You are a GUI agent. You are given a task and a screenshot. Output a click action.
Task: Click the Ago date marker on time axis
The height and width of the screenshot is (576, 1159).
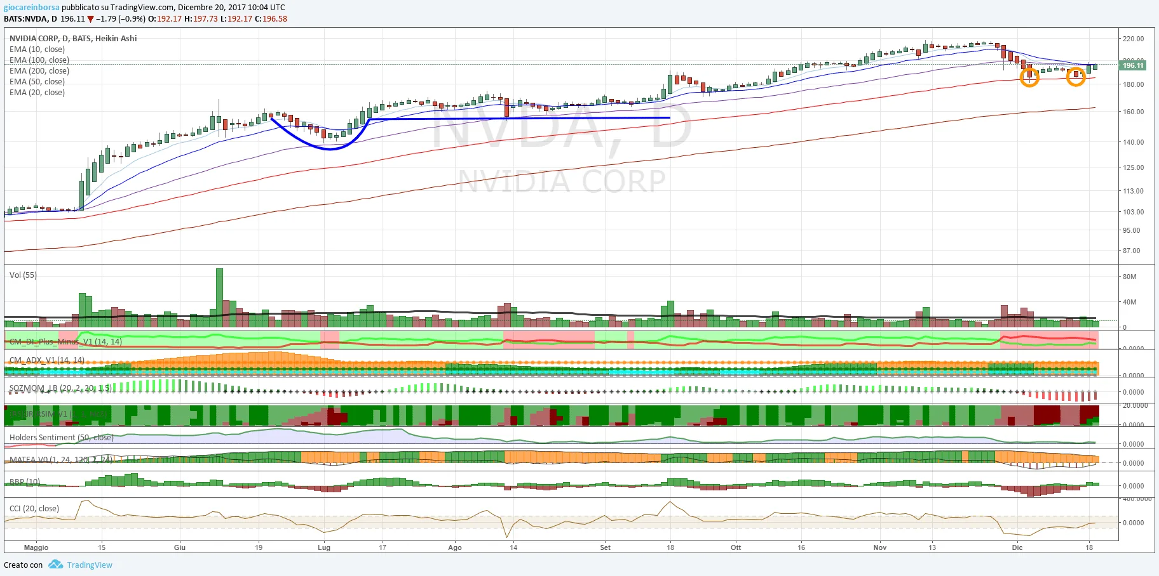point(455,547)
